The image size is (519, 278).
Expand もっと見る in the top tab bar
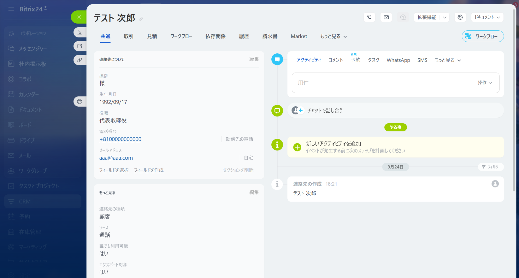pos(333,36)
